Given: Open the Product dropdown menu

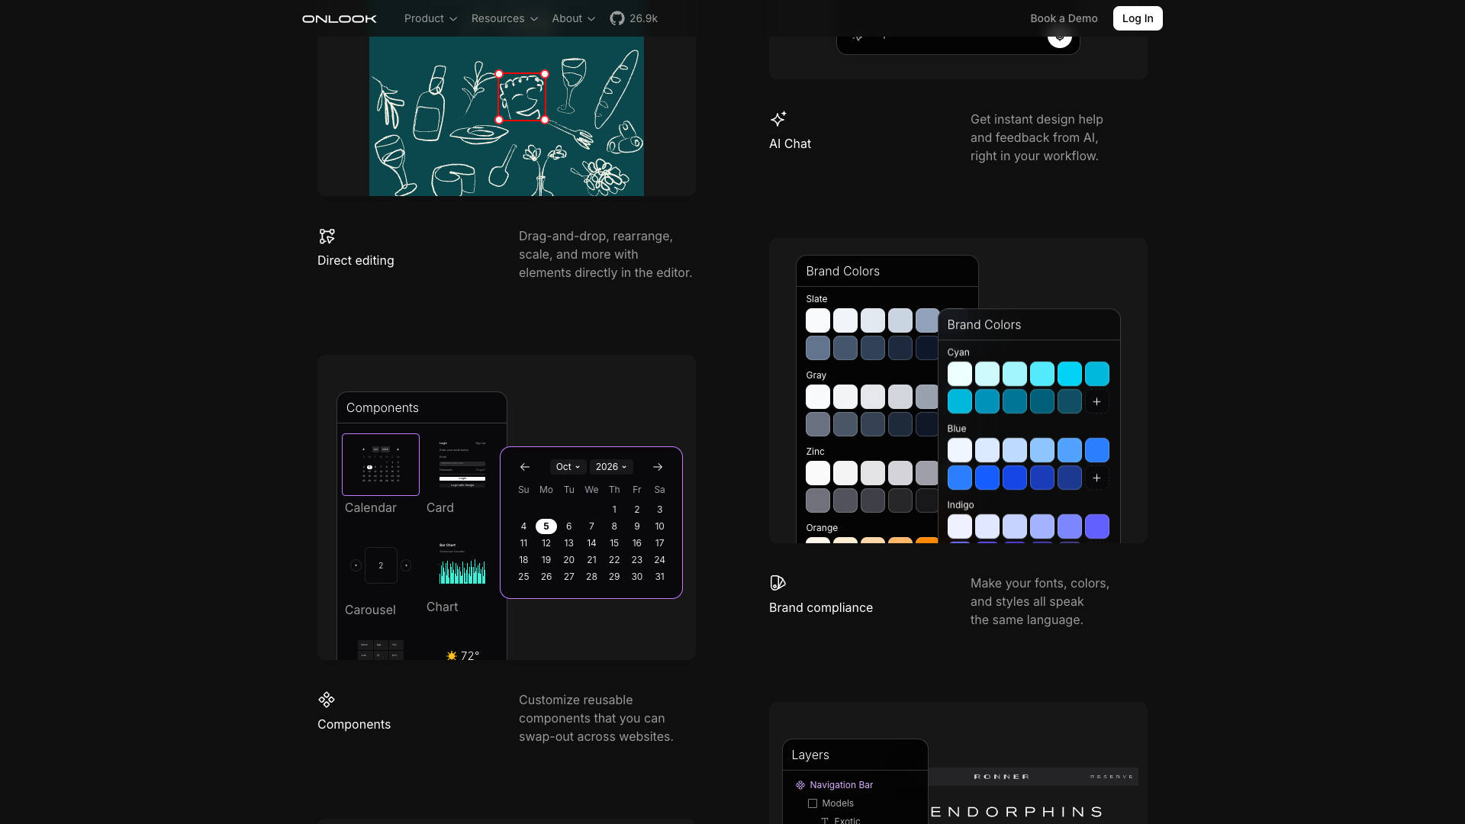Looking at the screenshot, I should pyautogui.click(x=430, y=18).
